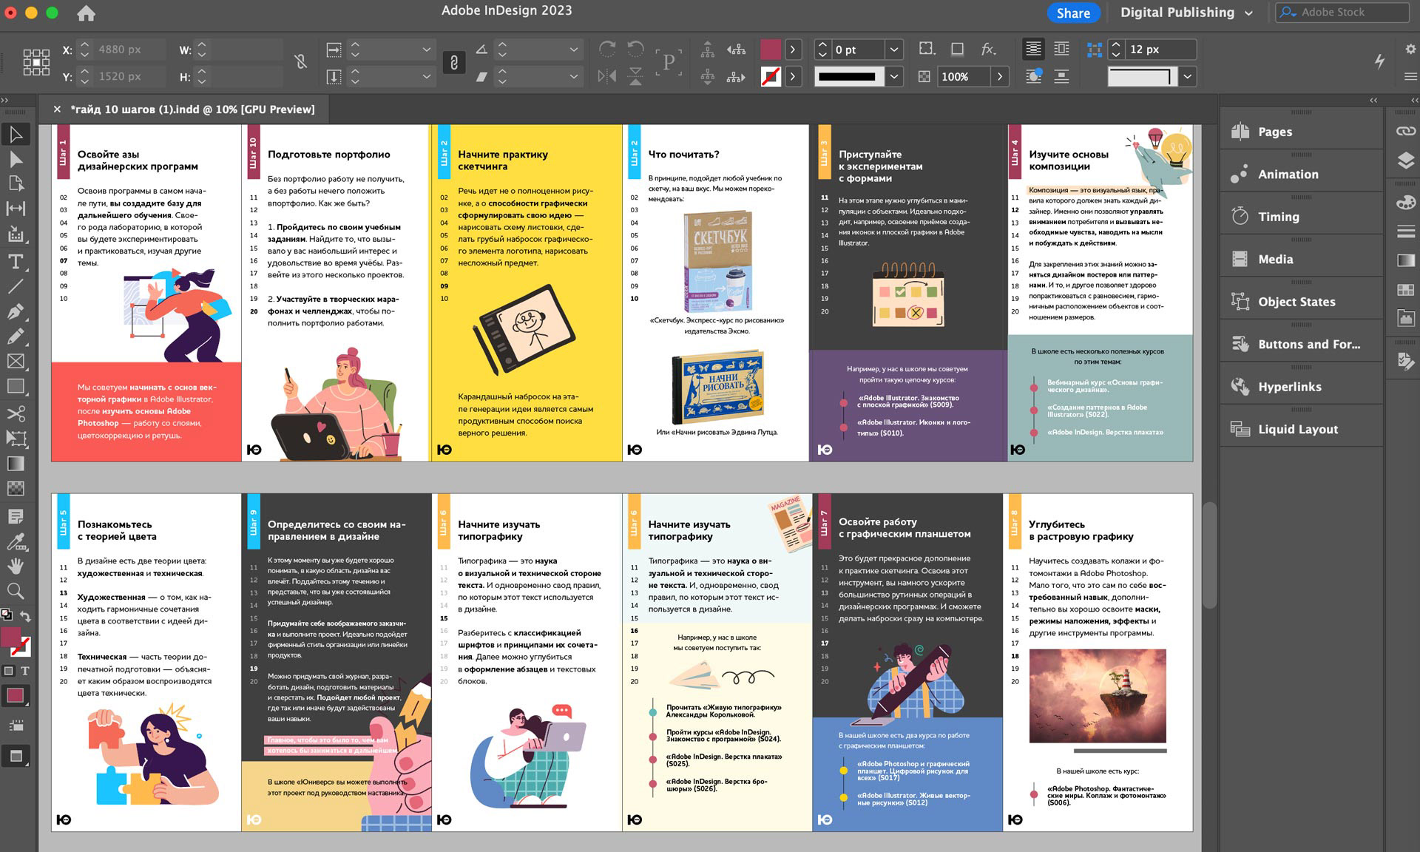Select the Pen tool
Screen dimensions: 1420x852
(x=16, y=311)
